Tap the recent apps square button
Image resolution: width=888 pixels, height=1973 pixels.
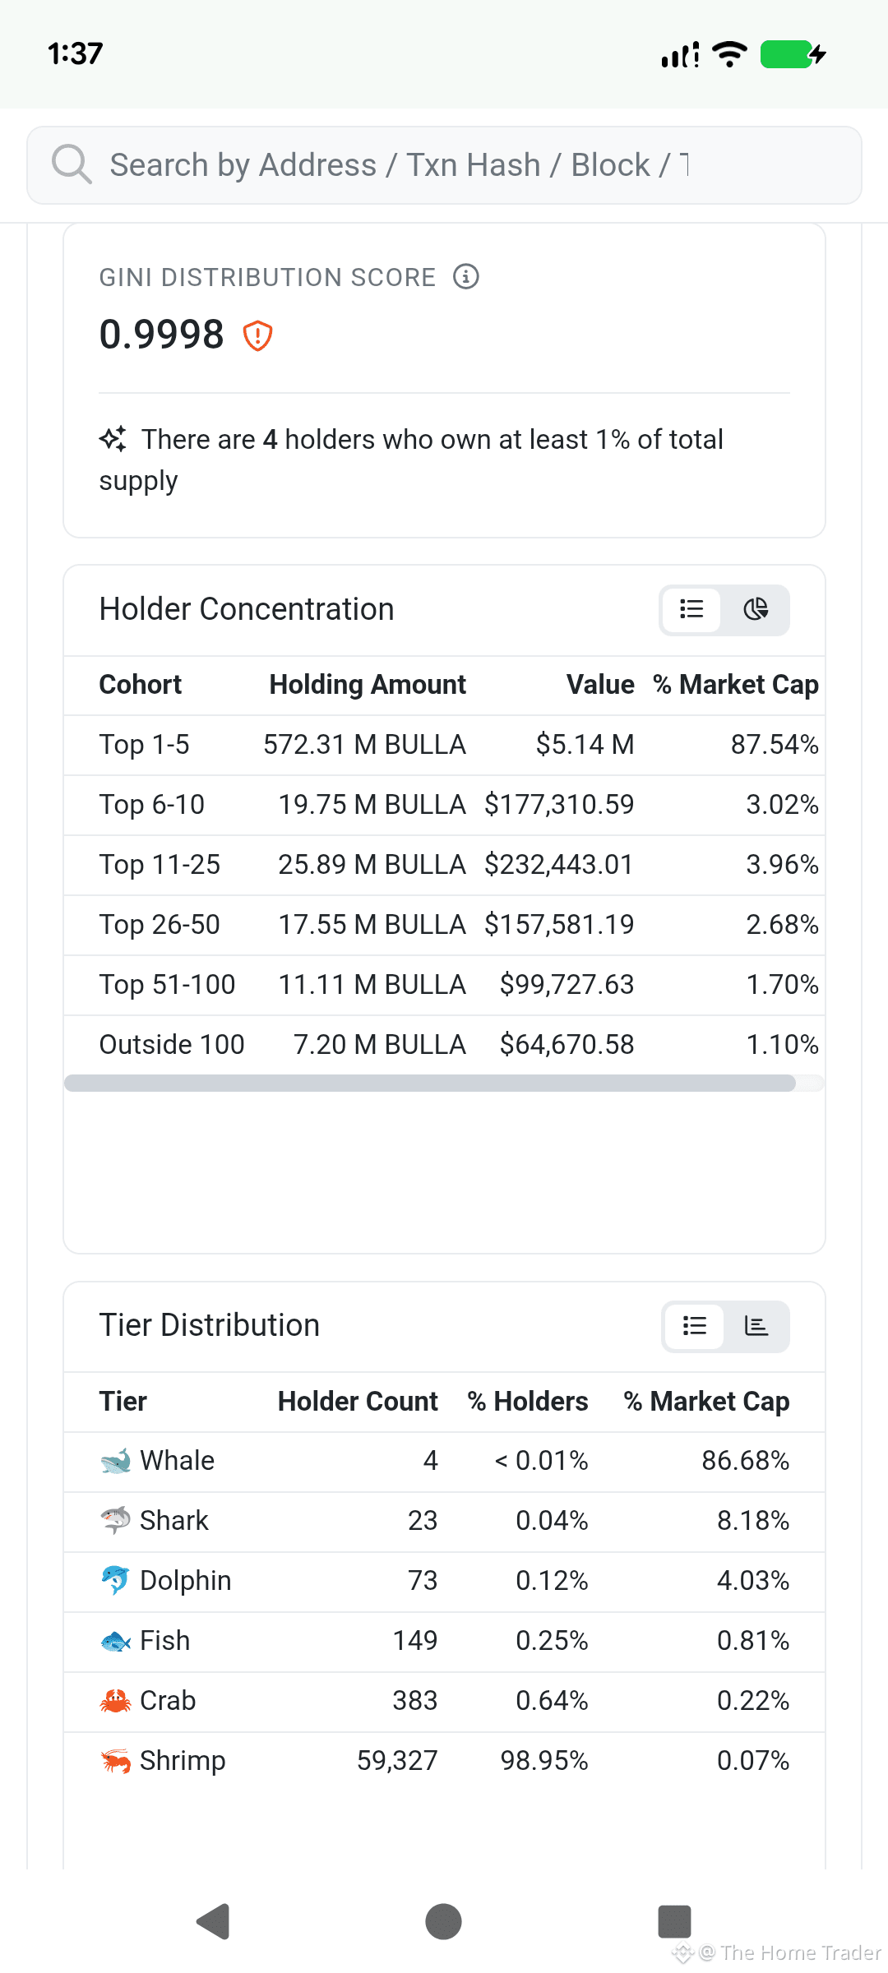[x=674, y=1921]
